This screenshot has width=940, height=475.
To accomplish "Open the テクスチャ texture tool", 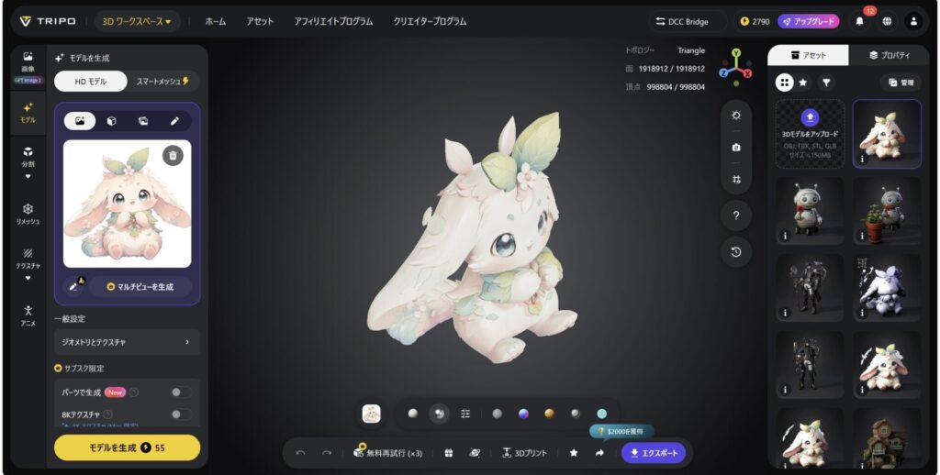I will (28, 259).
